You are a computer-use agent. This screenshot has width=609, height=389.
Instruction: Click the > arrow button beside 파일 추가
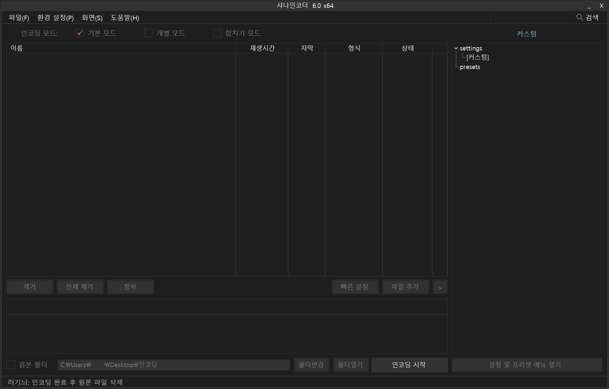coord(440,287)
